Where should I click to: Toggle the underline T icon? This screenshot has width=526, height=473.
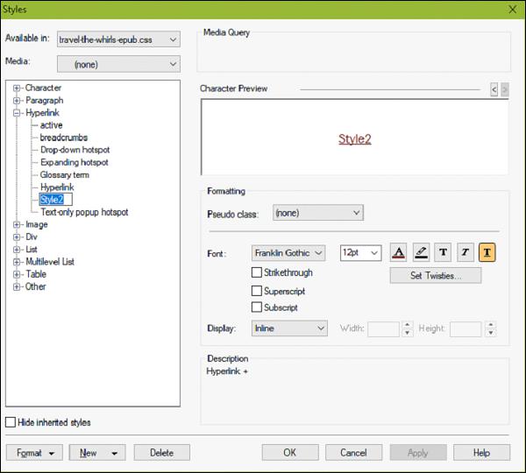point(487,252)
